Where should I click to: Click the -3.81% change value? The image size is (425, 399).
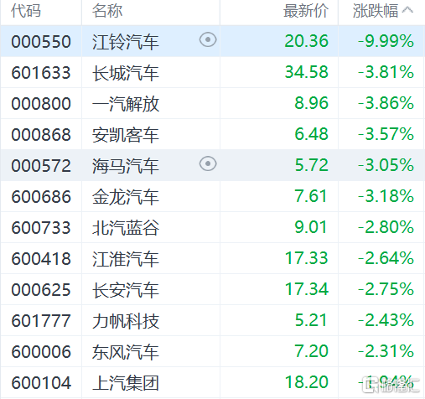click(x=386, y=72)
